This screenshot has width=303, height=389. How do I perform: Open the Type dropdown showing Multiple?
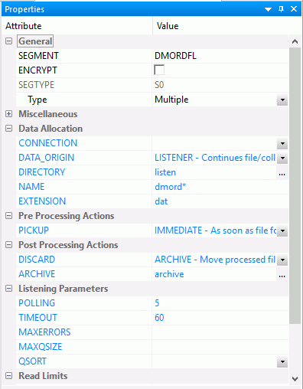pos(282,100)
